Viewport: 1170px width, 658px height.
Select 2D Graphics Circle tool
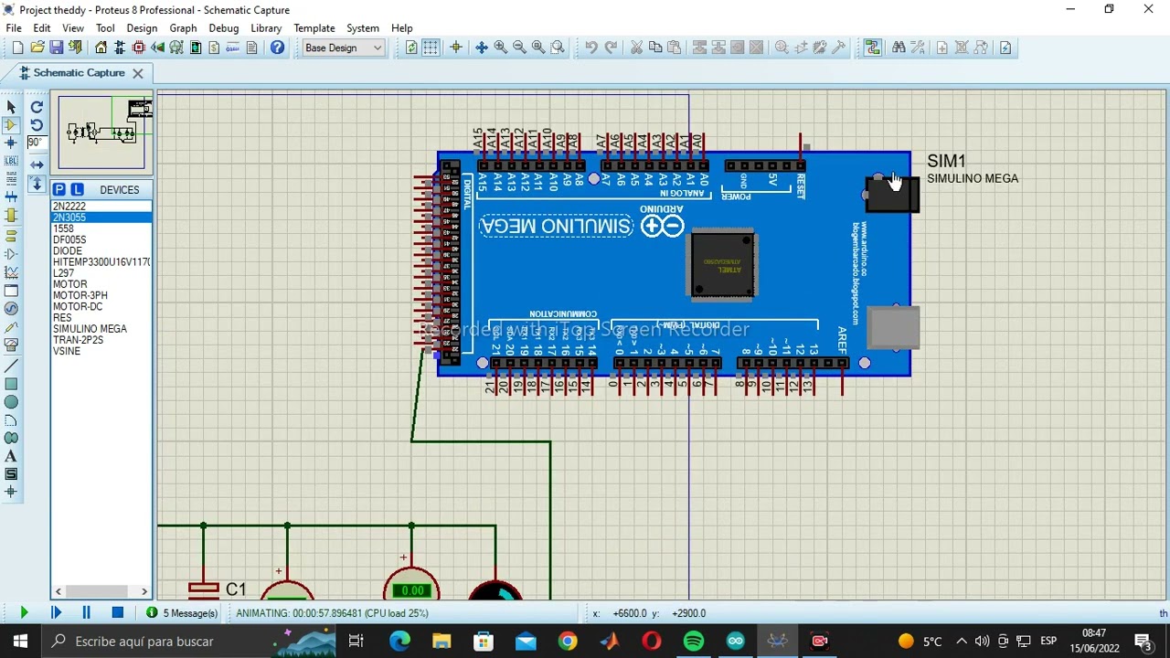click(x=11, y=402)
